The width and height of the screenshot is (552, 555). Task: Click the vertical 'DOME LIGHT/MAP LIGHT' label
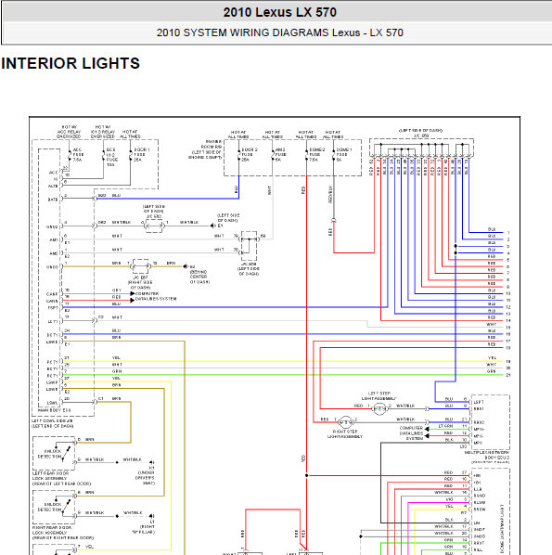click(x=501, y=530)
